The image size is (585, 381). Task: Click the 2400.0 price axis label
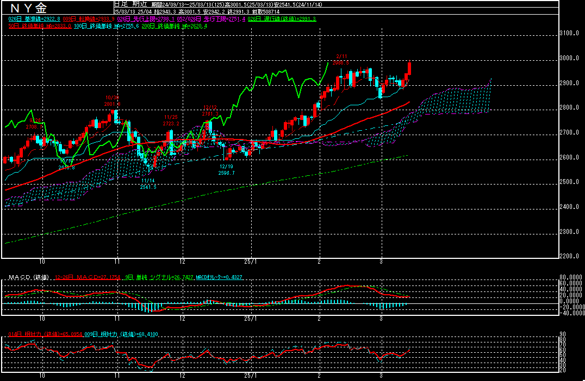click(569, 207)
